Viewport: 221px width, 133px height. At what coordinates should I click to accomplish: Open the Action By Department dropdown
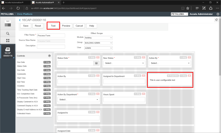click(78, 99)
